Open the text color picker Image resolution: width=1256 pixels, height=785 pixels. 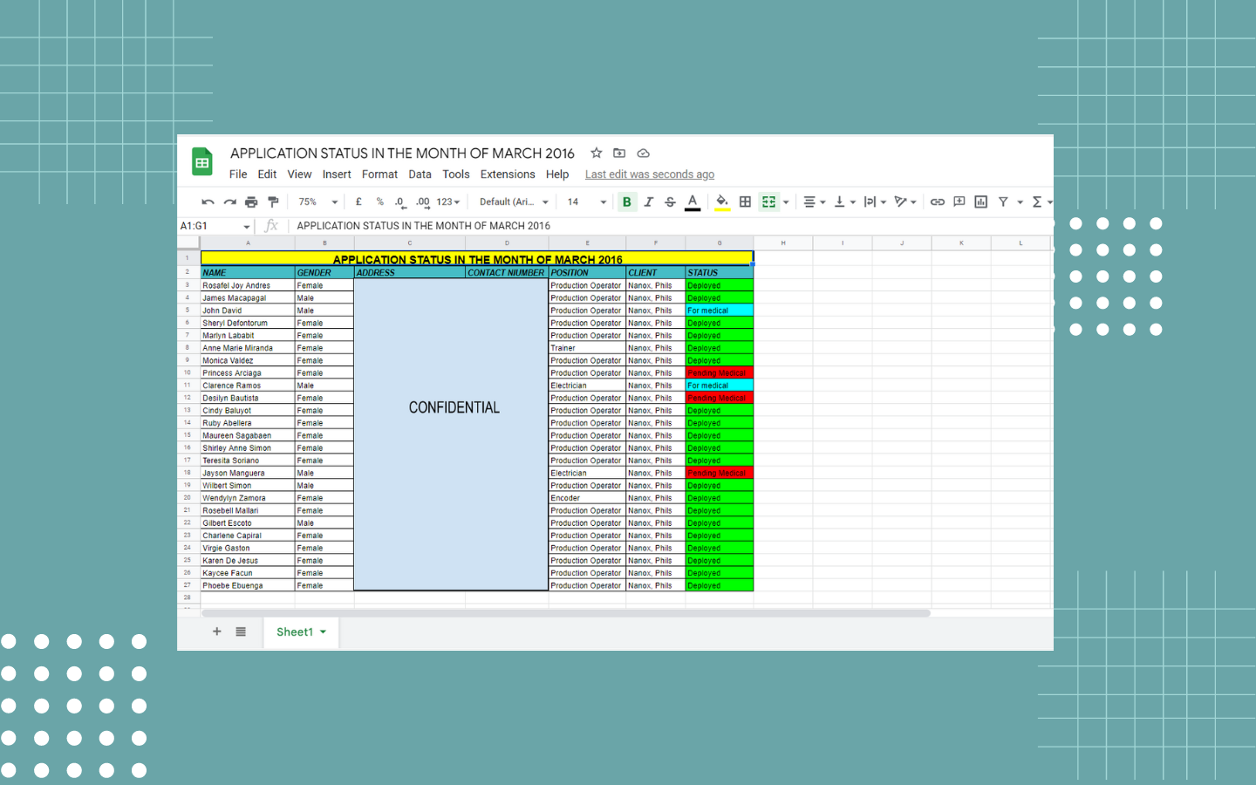[693, 201]
